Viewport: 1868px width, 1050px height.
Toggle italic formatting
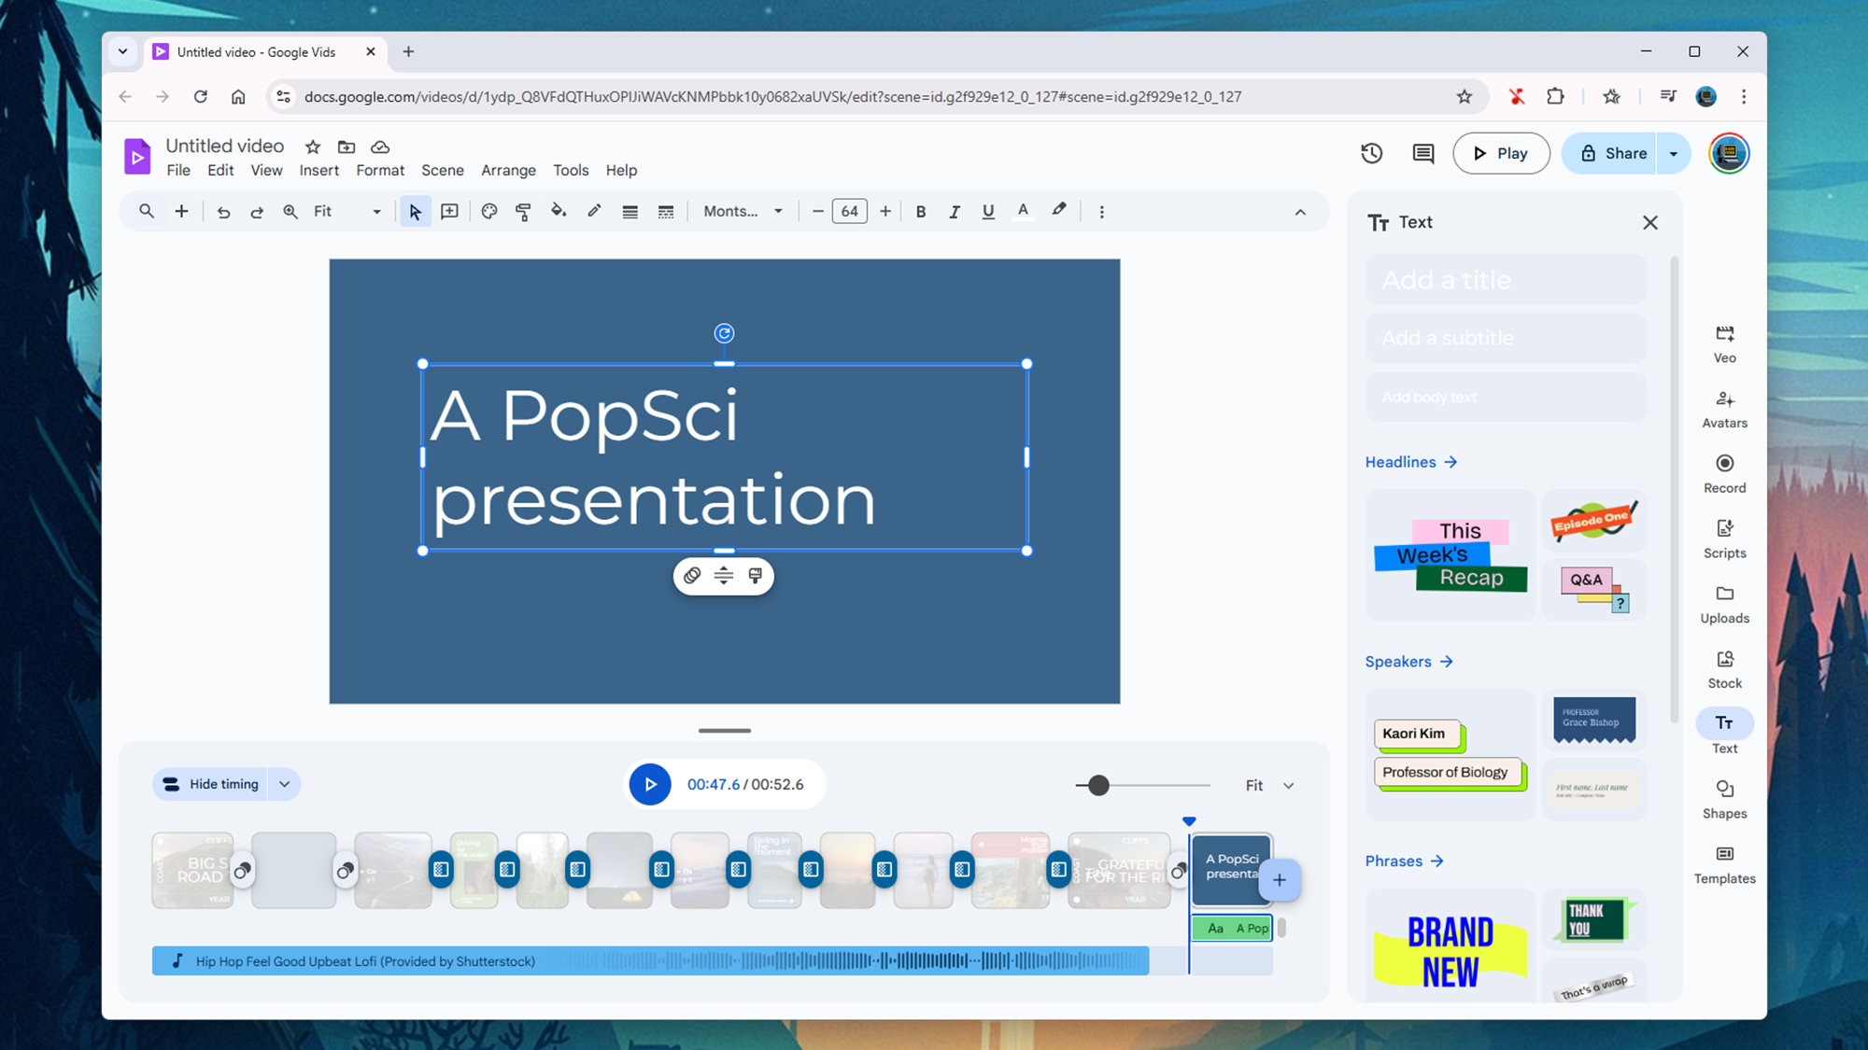coord(955,211)
